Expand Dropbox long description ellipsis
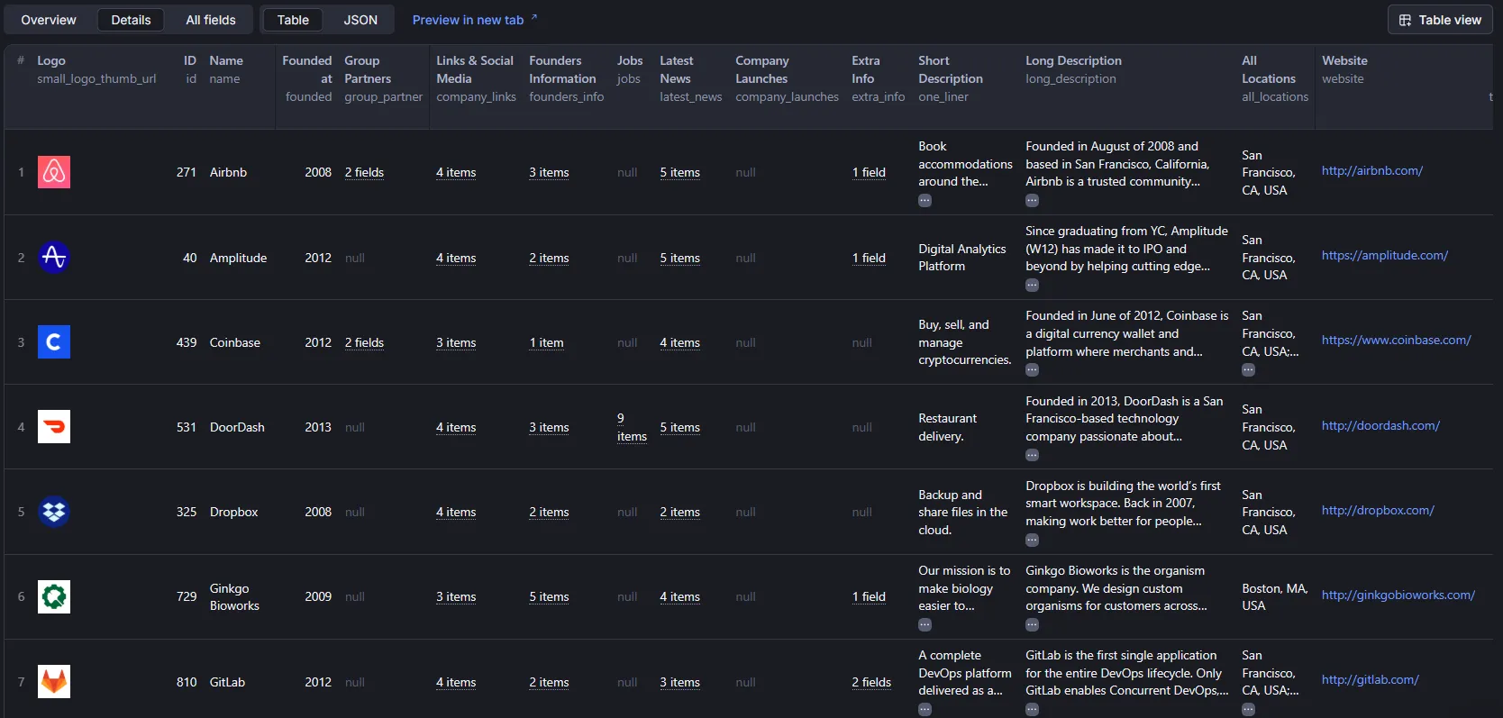 click(x=1032, y=541)
